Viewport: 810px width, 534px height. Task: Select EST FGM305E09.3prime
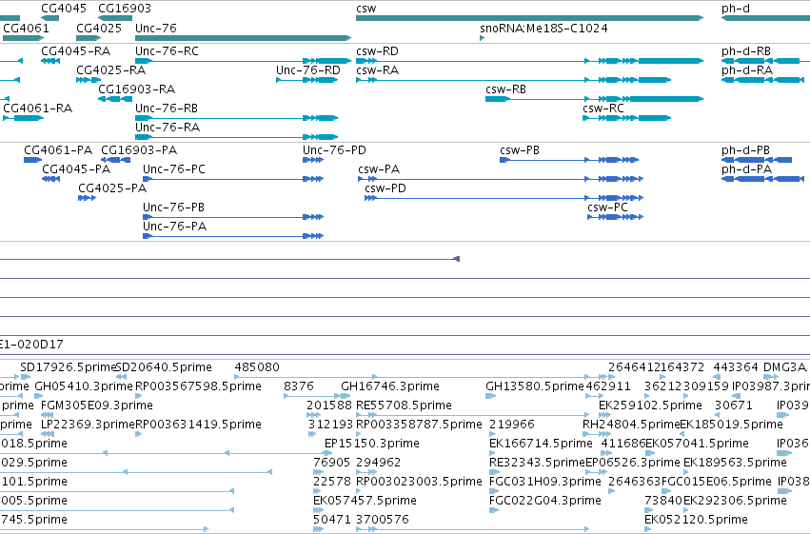[96, 405]
